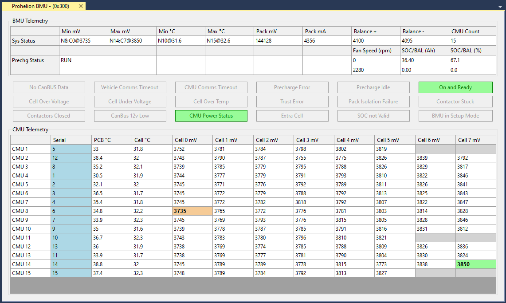Click the 2280 cell under Fan Speed
The height and width of the screenshot is (303, 506).
pos(376,70)
